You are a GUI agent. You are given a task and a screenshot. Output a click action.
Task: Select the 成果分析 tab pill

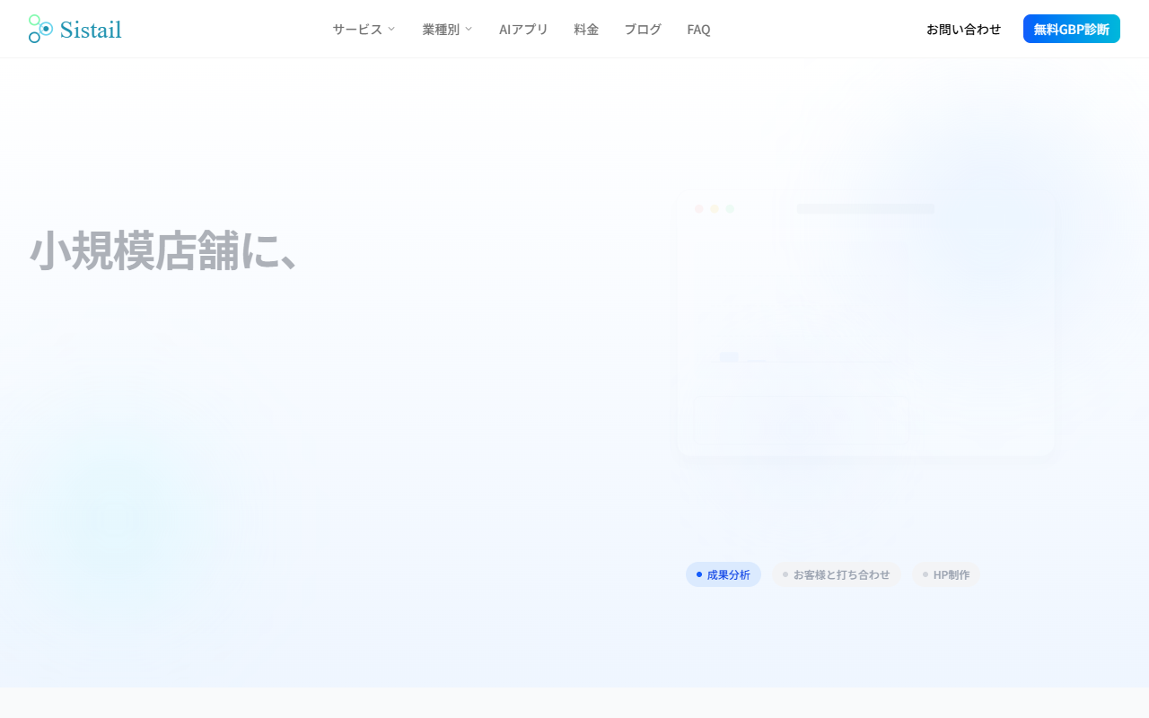click(x=724, y=574)
